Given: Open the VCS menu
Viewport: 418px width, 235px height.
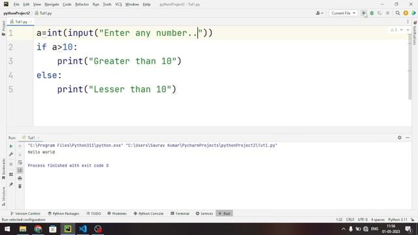Looking at the screenshot, I should 118,5.
